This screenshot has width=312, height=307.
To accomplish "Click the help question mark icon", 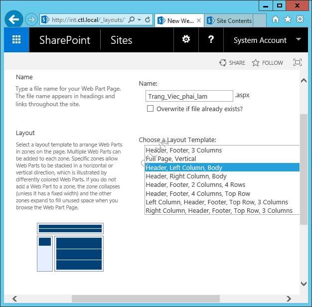I will point(211,39).
